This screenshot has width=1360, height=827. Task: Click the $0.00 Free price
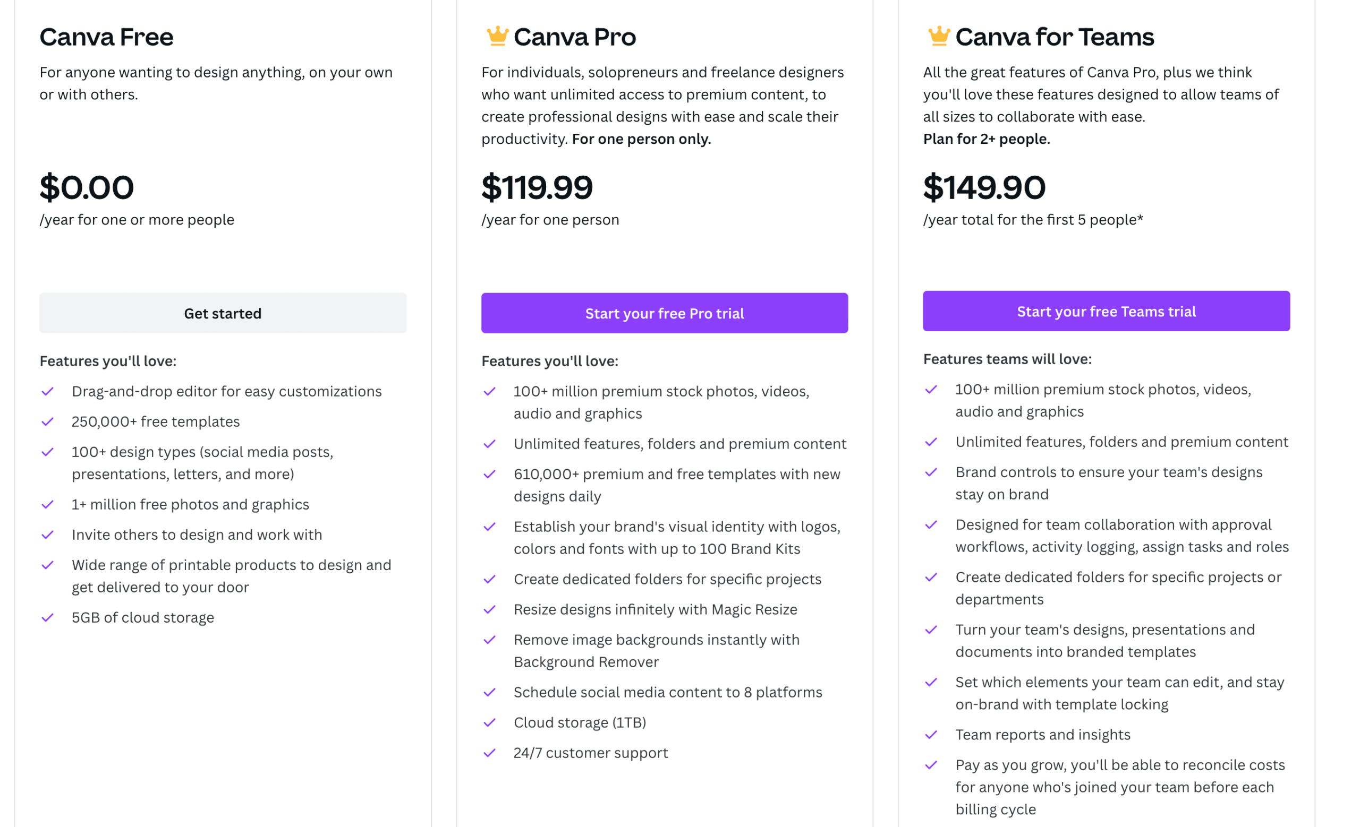coord(87,187)
